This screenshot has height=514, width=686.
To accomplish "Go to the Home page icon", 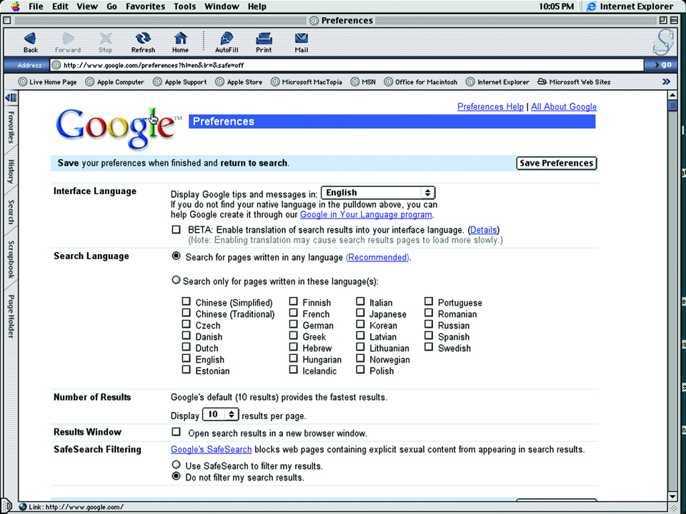I will click(180, 39).
